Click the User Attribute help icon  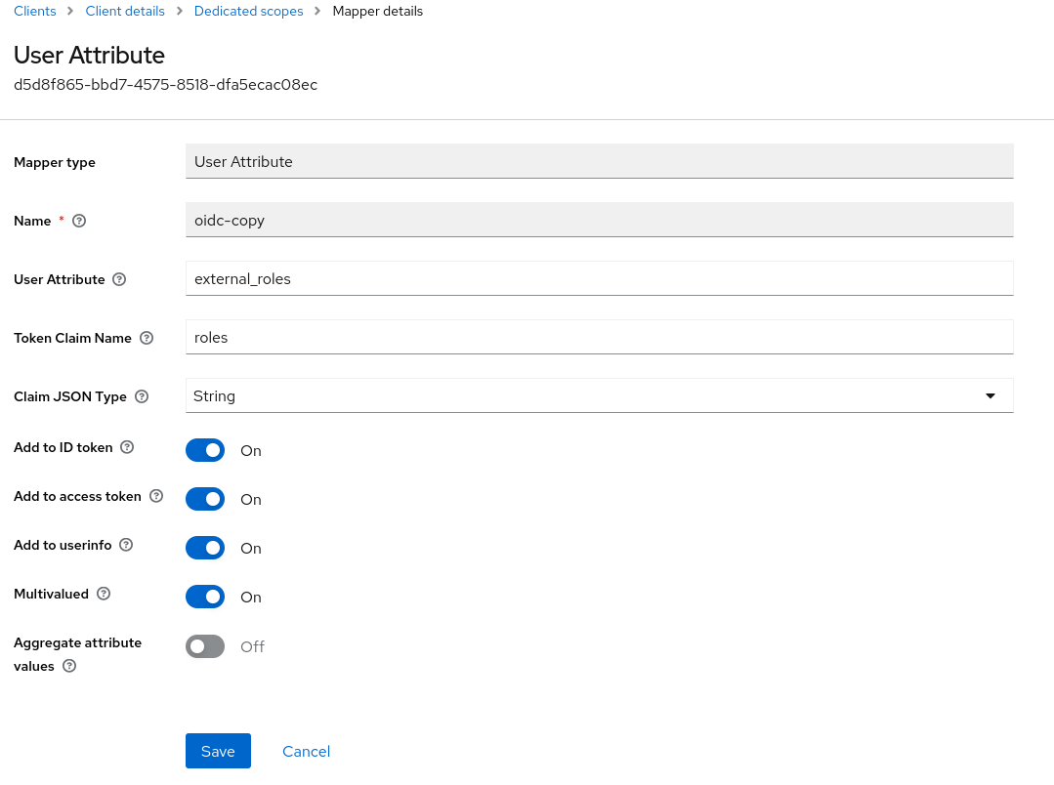tap(118, 279)
